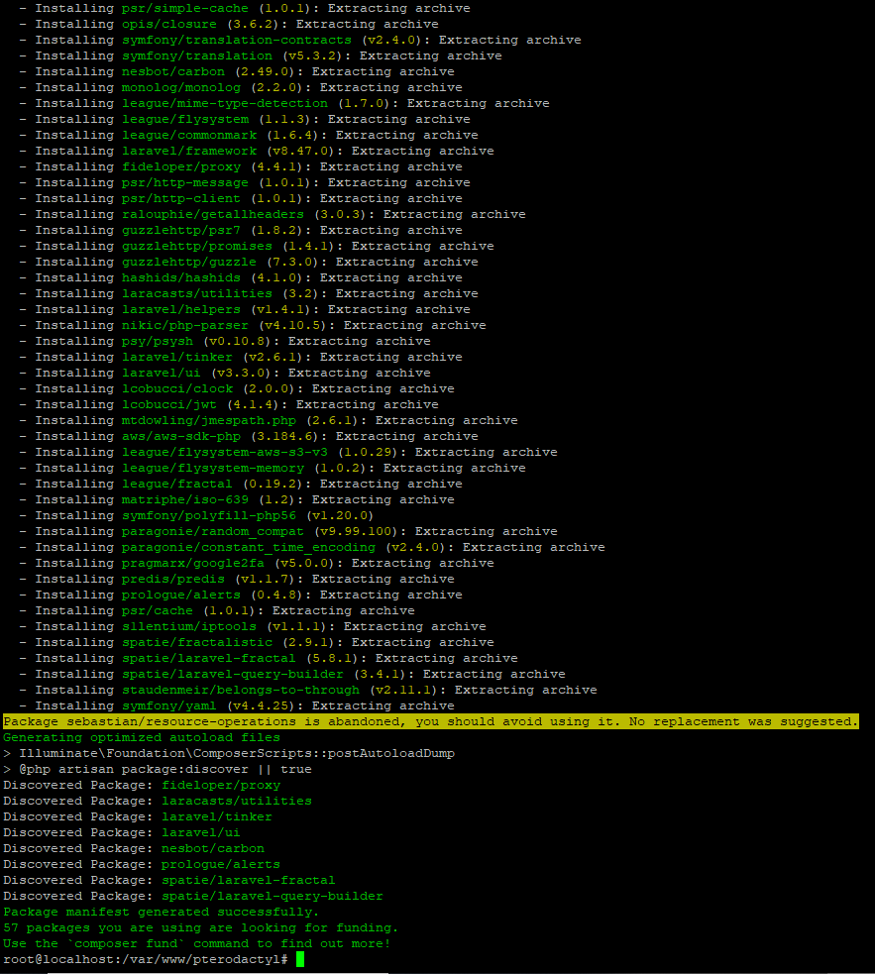
Task: Click 'pragmarx/google2fa' package name
Action: coord(192,564)
